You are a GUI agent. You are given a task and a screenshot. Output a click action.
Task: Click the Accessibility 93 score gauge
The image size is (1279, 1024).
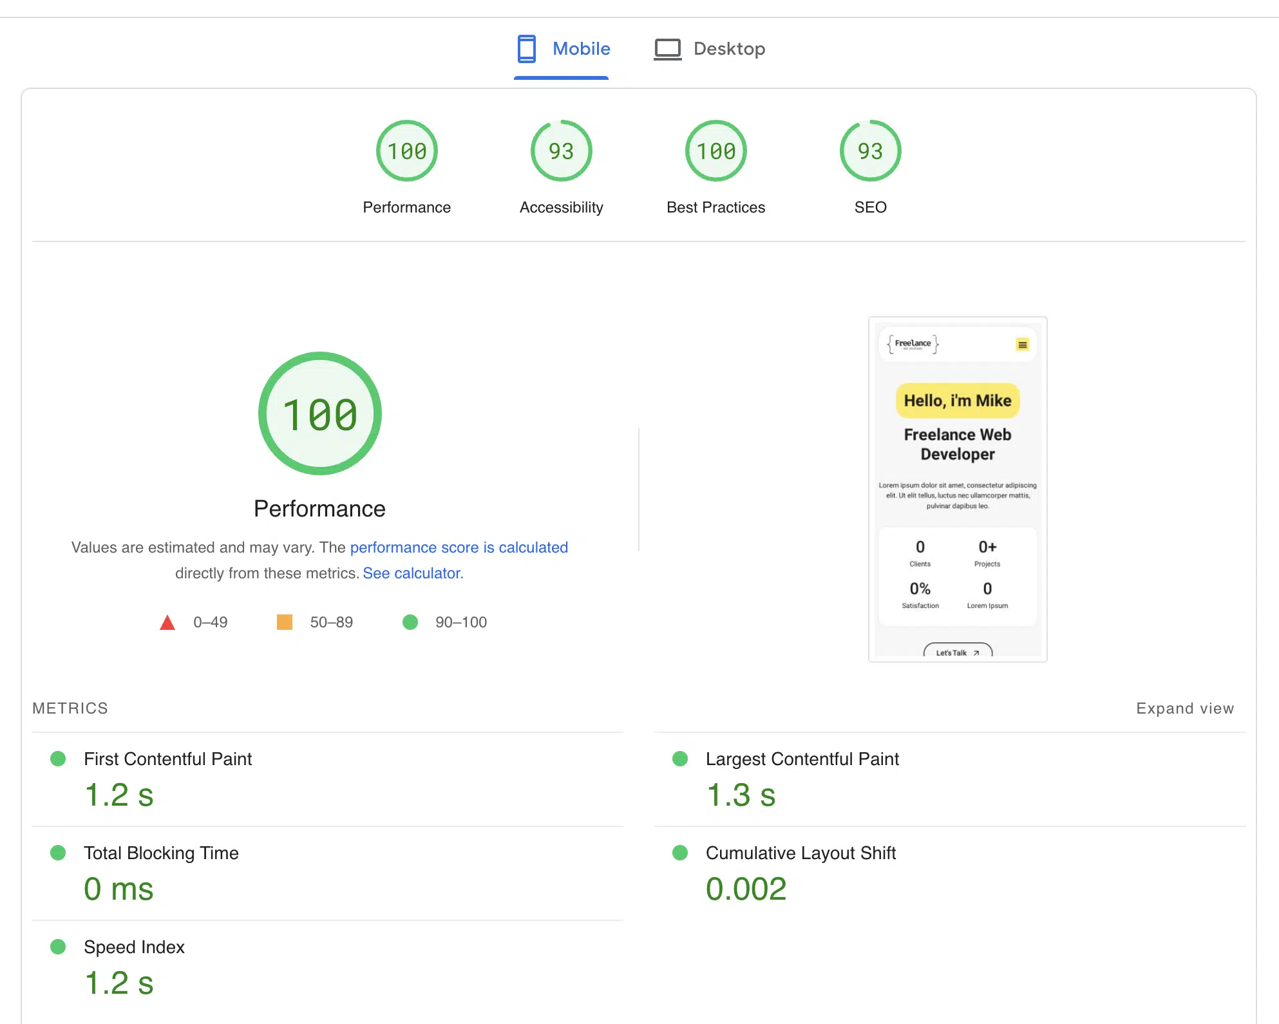click(561, 151)
